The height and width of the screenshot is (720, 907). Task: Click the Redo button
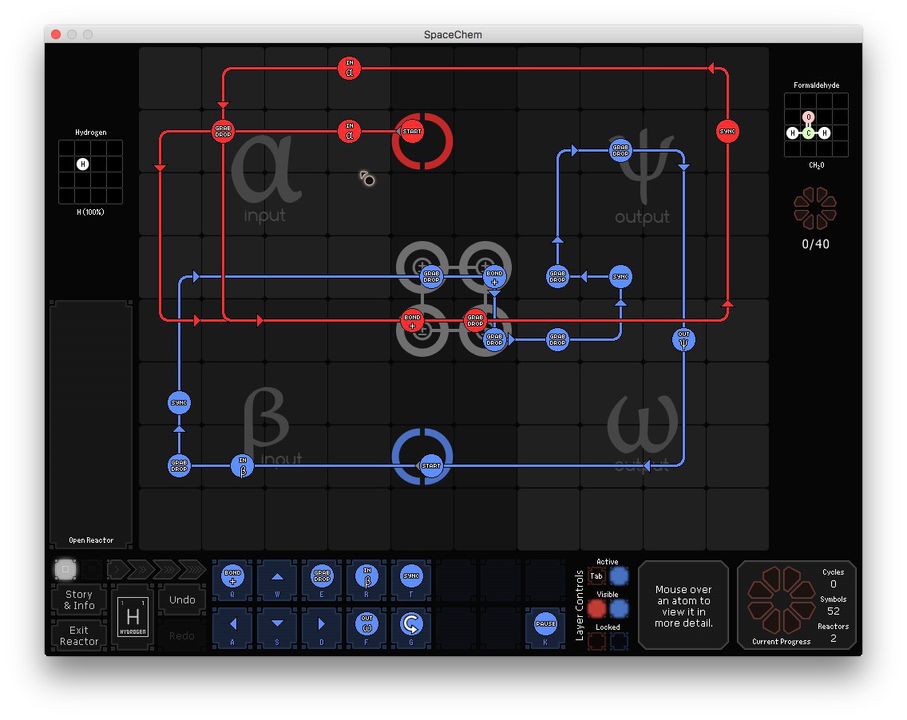click(x=182, y=635)
